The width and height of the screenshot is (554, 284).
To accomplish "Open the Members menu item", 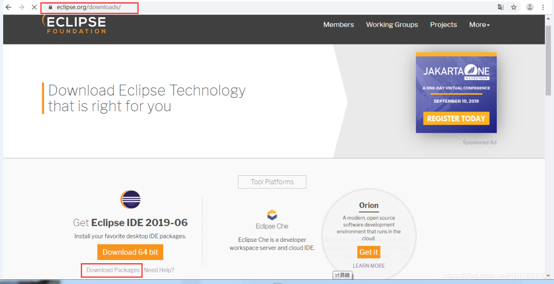I will tap(338, 24).
